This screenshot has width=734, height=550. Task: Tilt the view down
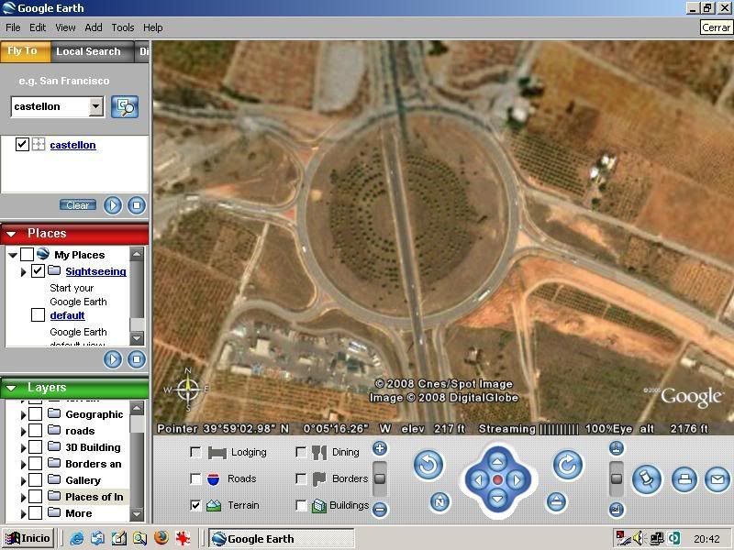(x=616, y=510)
